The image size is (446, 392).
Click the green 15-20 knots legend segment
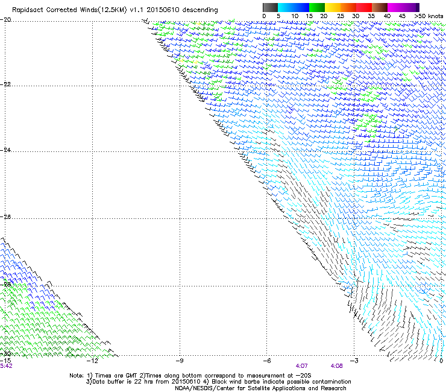pos(317,7)
